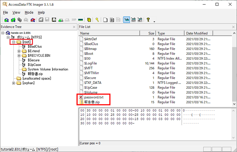Toggle automatic file preview glasses mode
The width and height of the screenshot is (237, 152).
(x=127, y=20)
